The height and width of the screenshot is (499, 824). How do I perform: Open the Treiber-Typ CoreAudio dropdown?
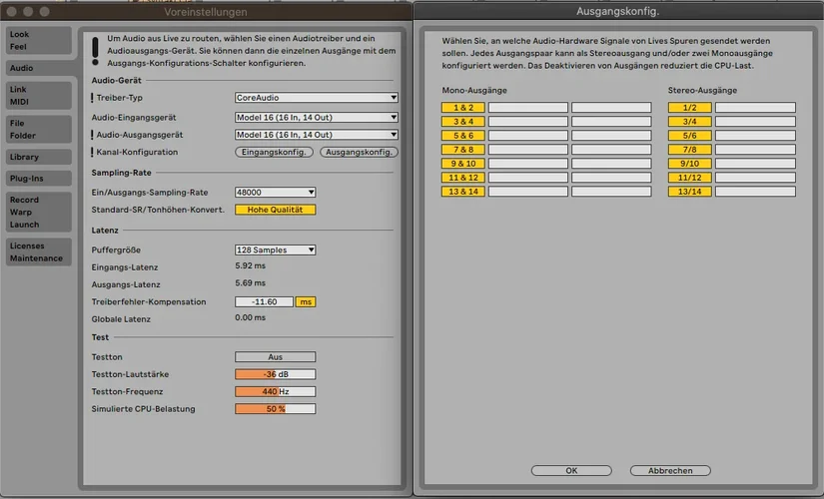[316, 98]
